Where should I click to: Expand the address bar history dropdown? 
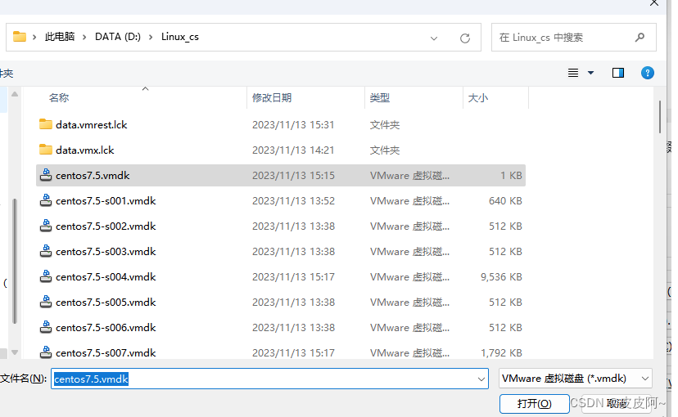click(x=434, y=38)
